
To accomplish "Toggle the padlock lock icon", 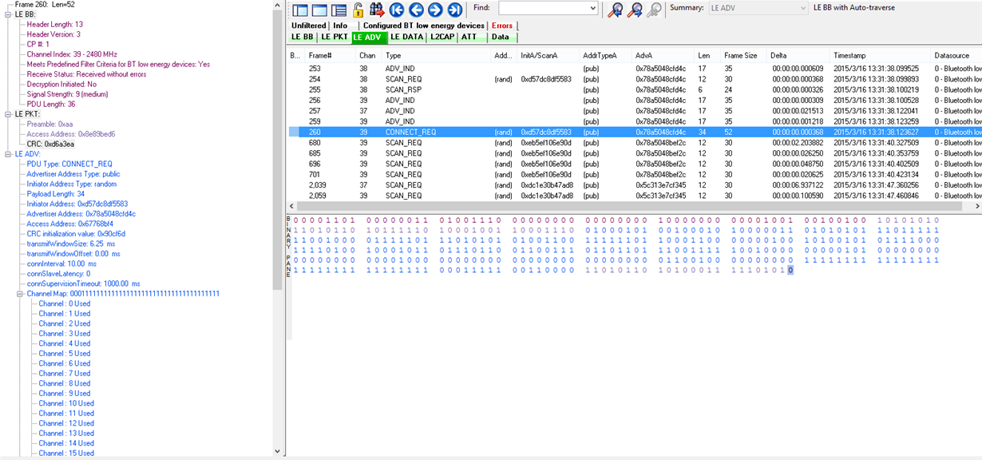I will [358, 10].
